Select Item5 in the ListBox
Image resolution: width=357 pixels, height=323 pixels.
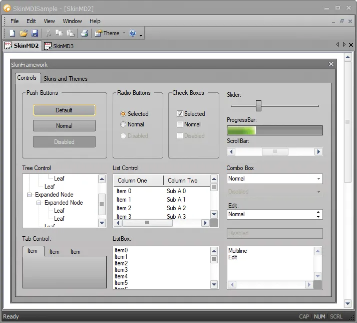coord(121,283)
